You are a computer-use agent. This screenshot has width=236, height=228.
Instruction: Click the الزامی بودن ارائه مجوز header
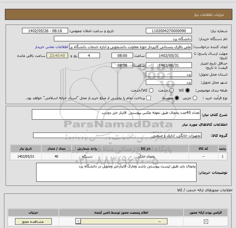206,212
